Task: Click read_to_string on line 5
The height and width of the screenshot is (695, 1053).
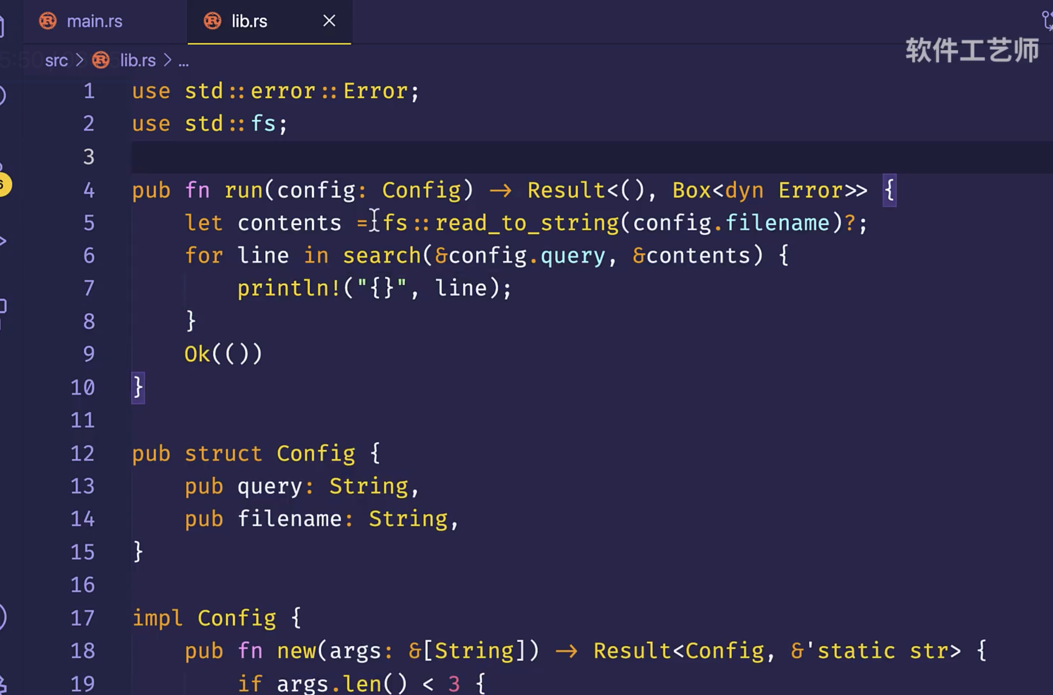Action: [x=526, y=223]
